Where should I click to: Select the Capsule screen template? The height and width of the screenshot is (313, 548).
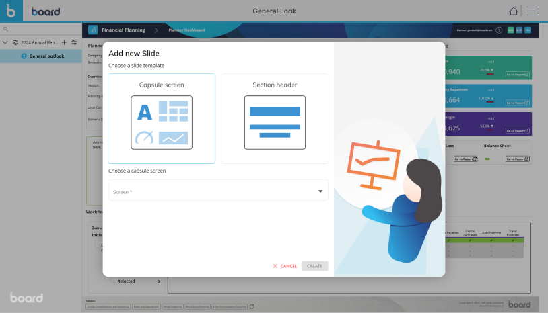click(162, 118)
